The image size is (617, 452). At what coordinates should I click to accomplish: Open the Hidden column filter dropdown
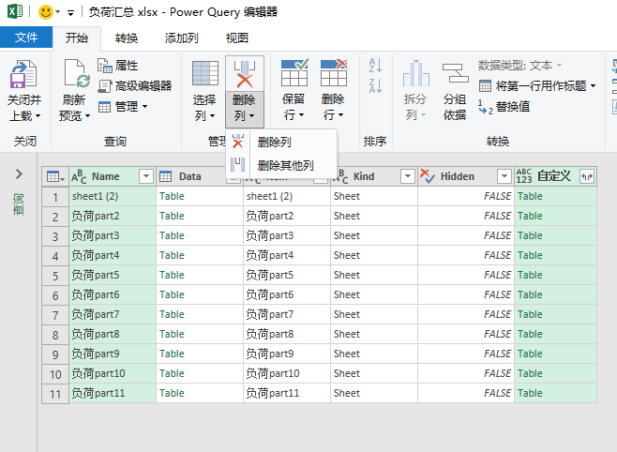click(x=504, y=176)
